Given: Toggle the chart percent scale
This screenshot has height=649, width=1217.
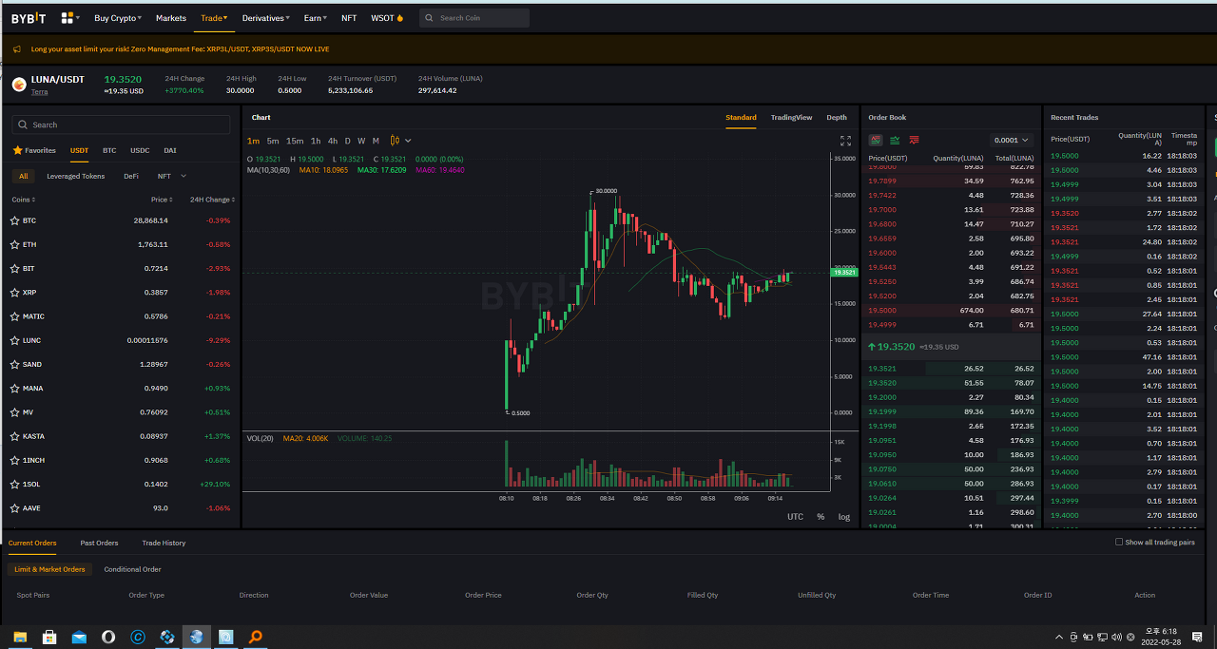Looking at the screenshot, I should point(821,517).
